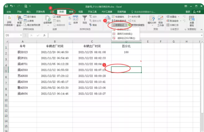
Task: Sort descending Z to A
Action: point(70,24)
